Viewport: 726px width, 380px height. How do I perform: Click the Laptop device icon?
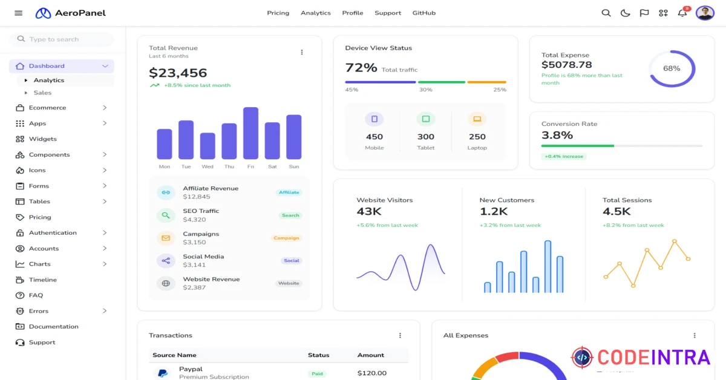click(x=477, y=119)
